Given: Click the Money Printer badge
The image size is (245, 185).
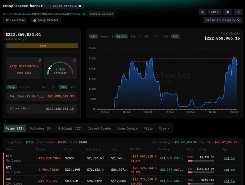Looking at the screenshot, I should (46, 20).
